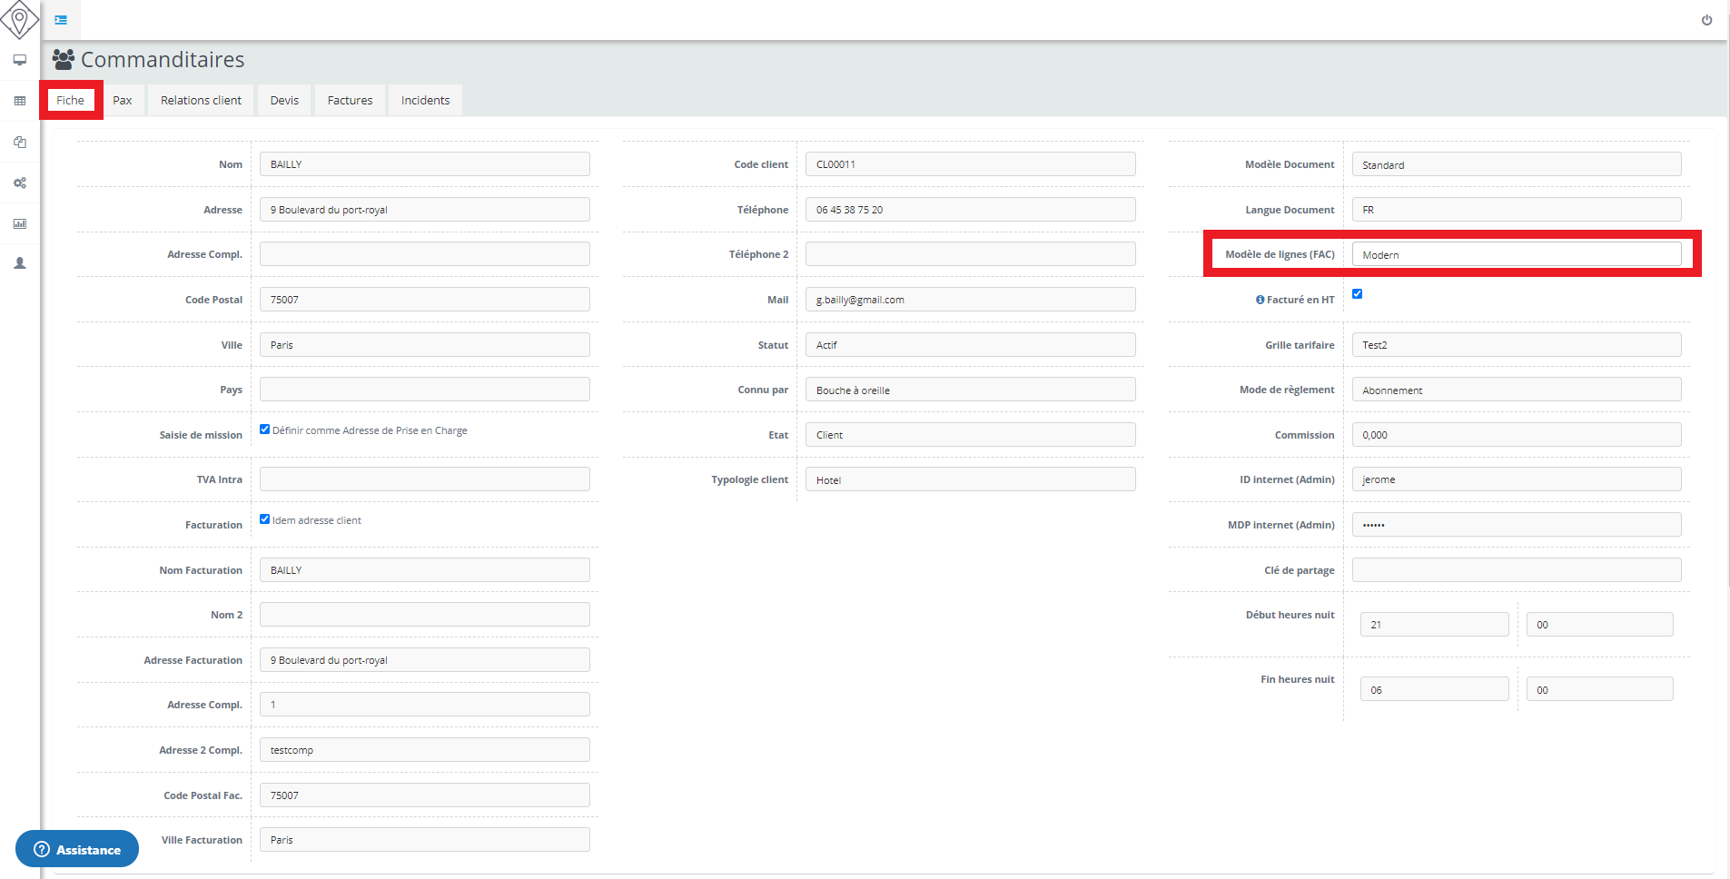Click the Mail input field
Image resolution: width=1730 pixels, height=879 pixels.
pyautogui.click(x=969, y=300)
